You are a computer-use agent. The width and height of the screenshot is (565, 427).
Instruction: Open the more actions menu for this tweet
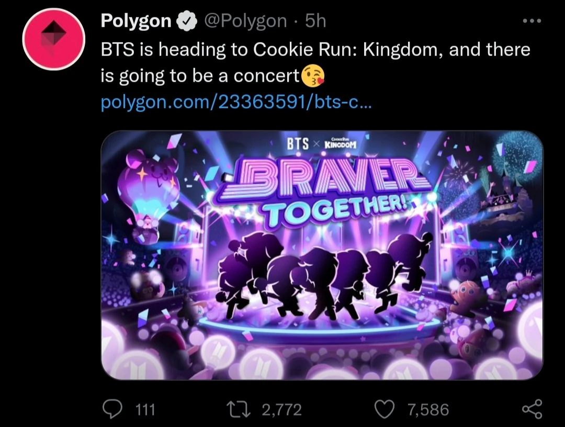click(x=532, y=20)
